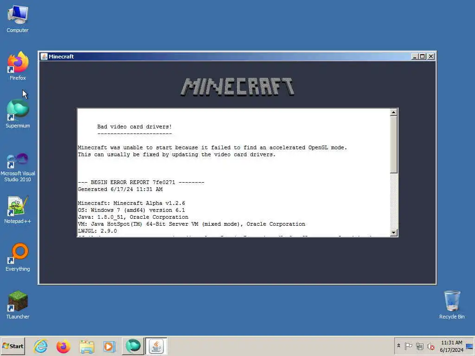
Task: Open the Action Center flag icon
Action: 408,346
